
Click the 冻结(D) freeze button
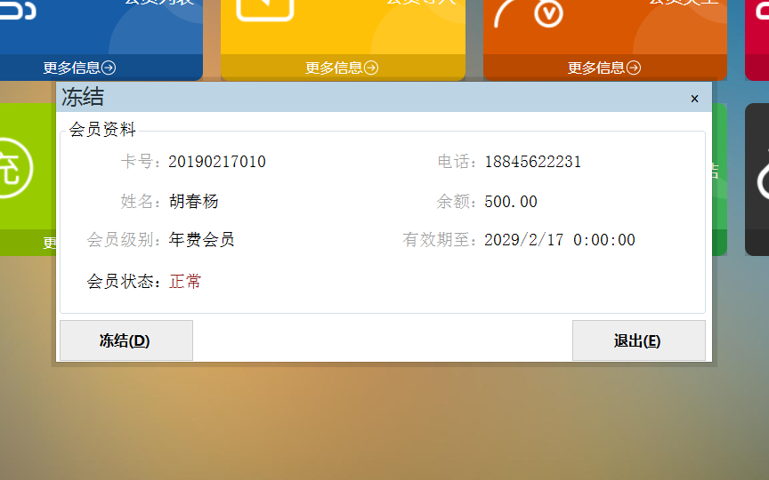coord(125,340)
